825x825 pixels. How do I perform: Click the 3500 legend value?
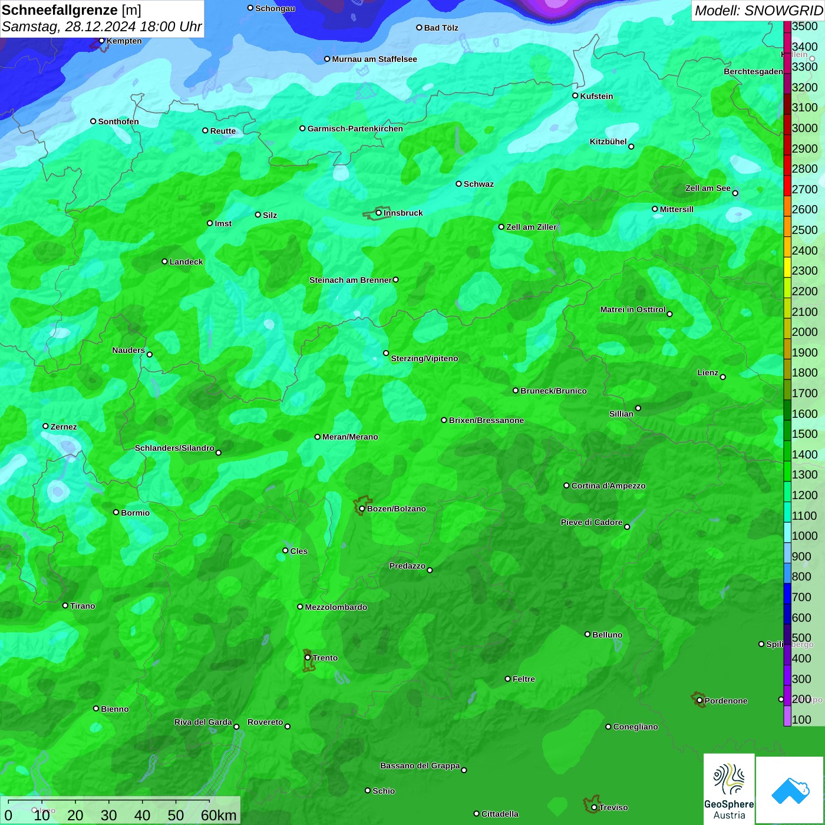(x=805, y=26)
